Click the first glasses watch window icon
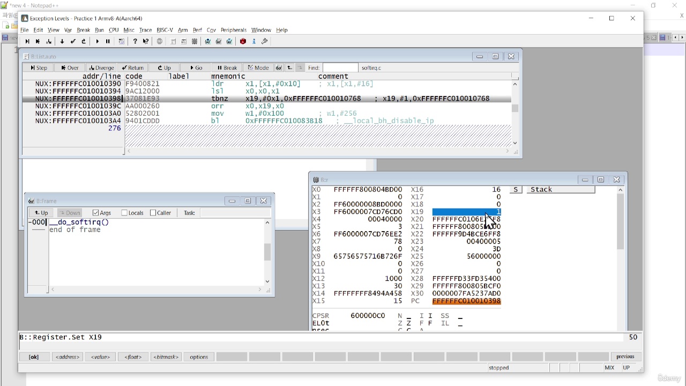Screen dimensions: 686x386 [x=208, y=41]
